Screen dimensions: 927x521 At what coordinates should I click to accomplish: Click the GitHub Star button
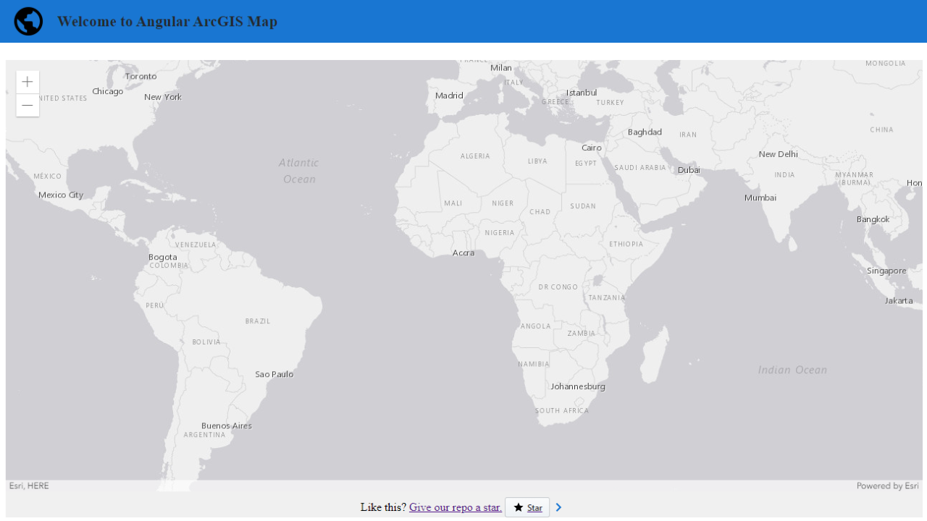click(527, 508)
